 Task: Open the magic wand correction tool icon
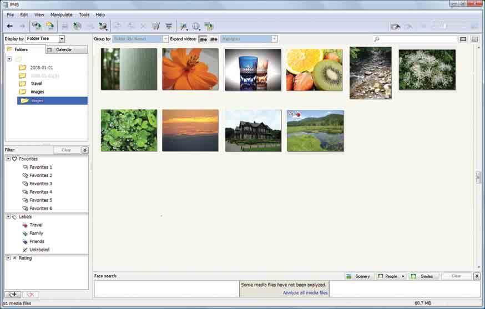tap(184, 27)
